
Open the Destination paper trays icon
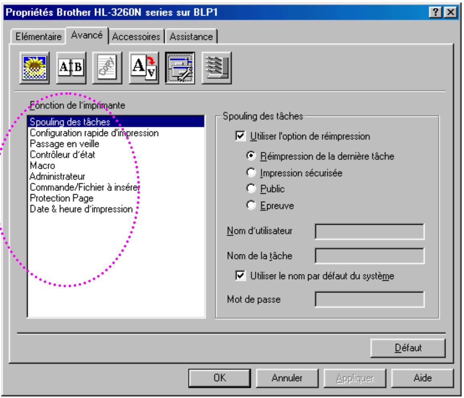(x=217, y=68)
